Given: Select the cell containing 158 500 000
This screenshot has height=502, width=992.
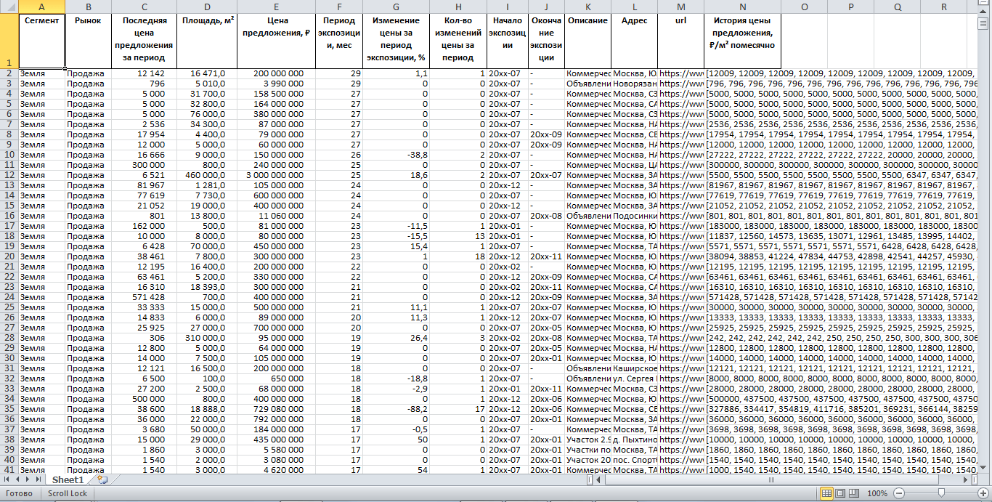Looking at the screenshot, I should (x=277, y=94).
